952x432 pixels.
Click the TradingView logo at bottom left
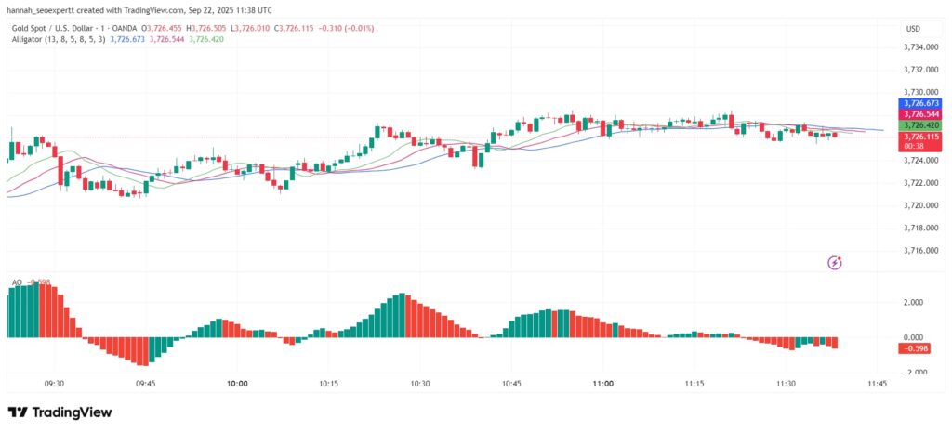pos(59,412)
